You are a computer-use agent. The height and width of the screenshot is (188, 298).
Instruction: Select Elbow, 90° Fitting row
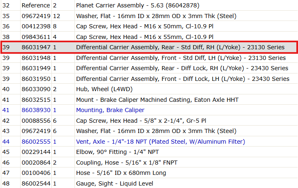point(149,152)
